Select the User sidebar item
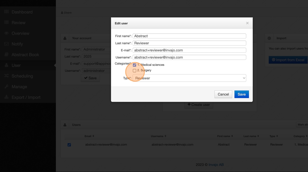308x172 pixels. [x=28, y=65]
